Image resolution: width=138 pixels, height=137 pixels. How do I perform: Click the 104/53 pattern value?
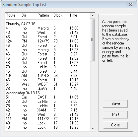point(43,76)
